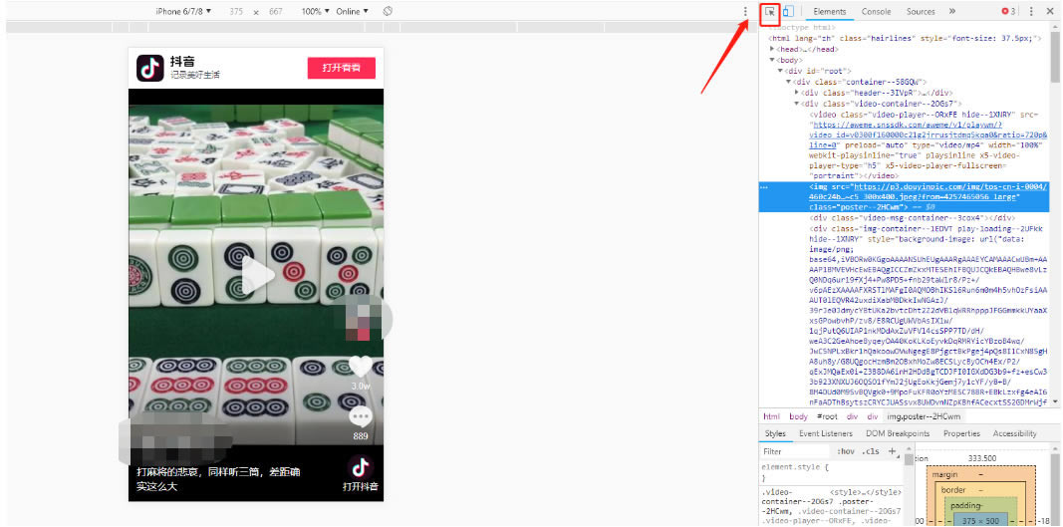Click the round 打开抖音 TikTok icon
This screenshot has height=527, width=1063.
pos(361,467)
